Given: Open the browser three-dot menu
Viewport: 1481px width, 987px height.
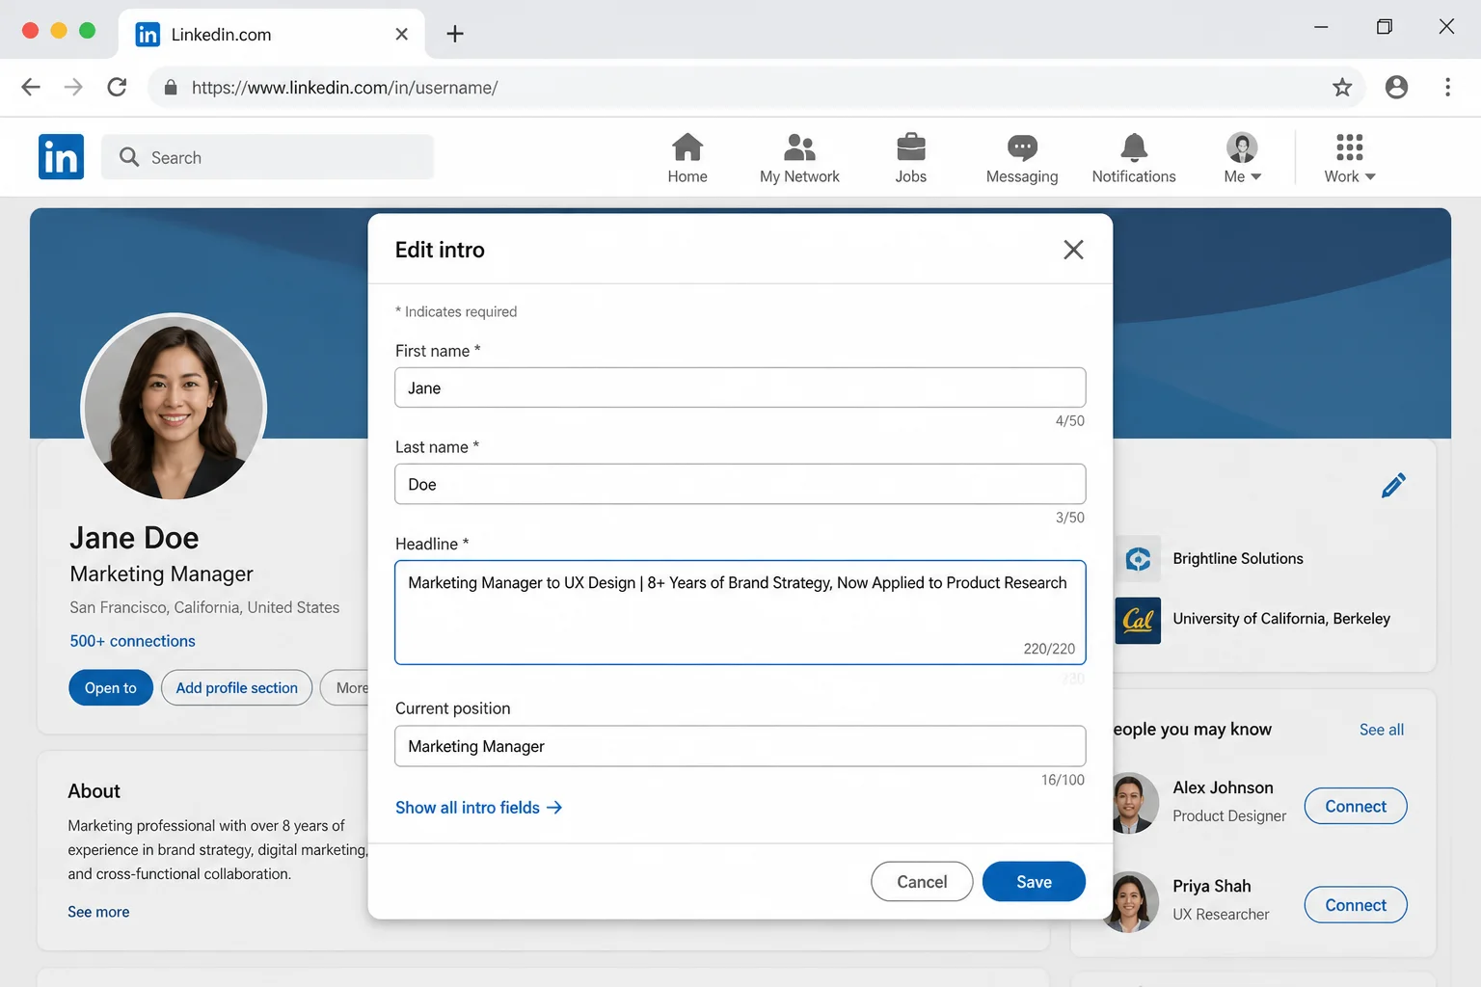Looking at the screenshot, I should point(1447,87).
